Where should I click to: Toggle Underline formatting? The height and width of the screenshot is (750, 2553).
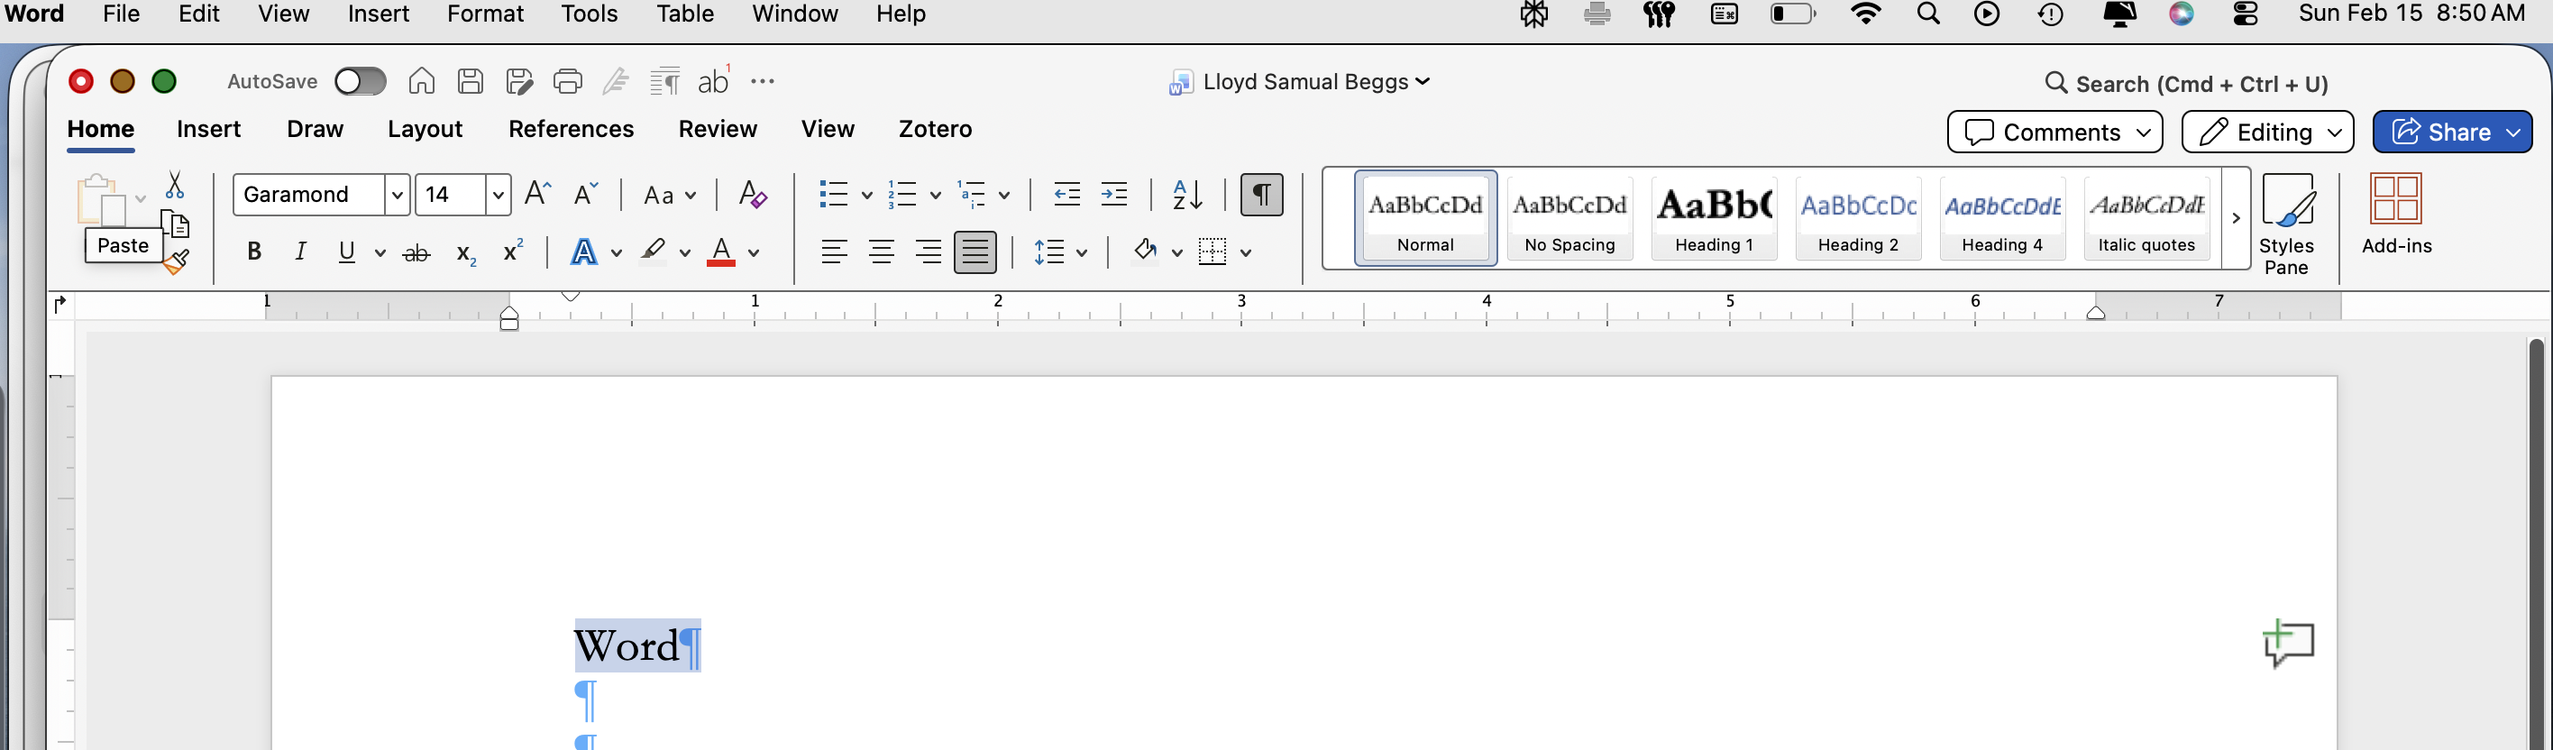coord(347,252)
